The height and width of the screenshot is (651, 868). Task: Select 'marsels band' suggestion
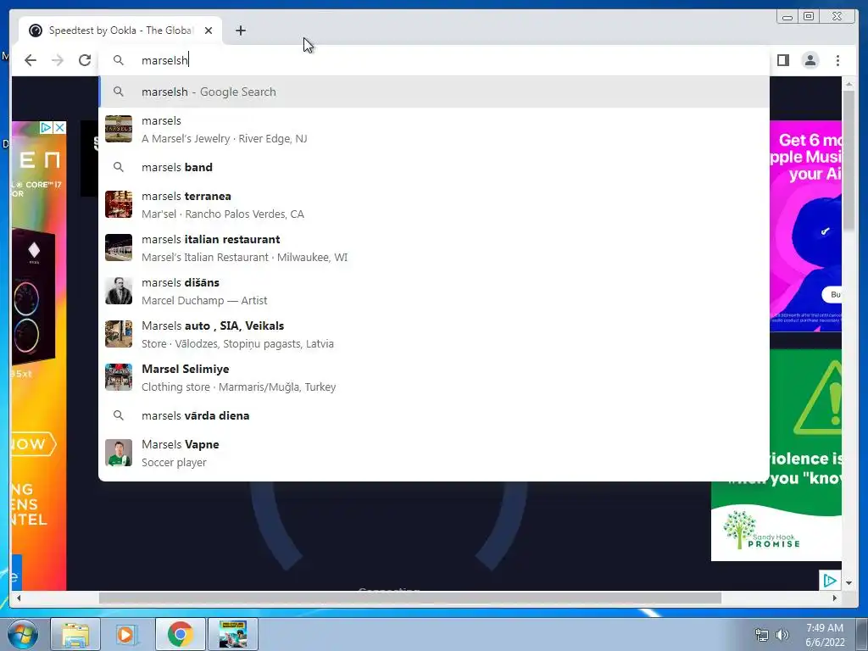pyautogui.click(x=434, y=167)
